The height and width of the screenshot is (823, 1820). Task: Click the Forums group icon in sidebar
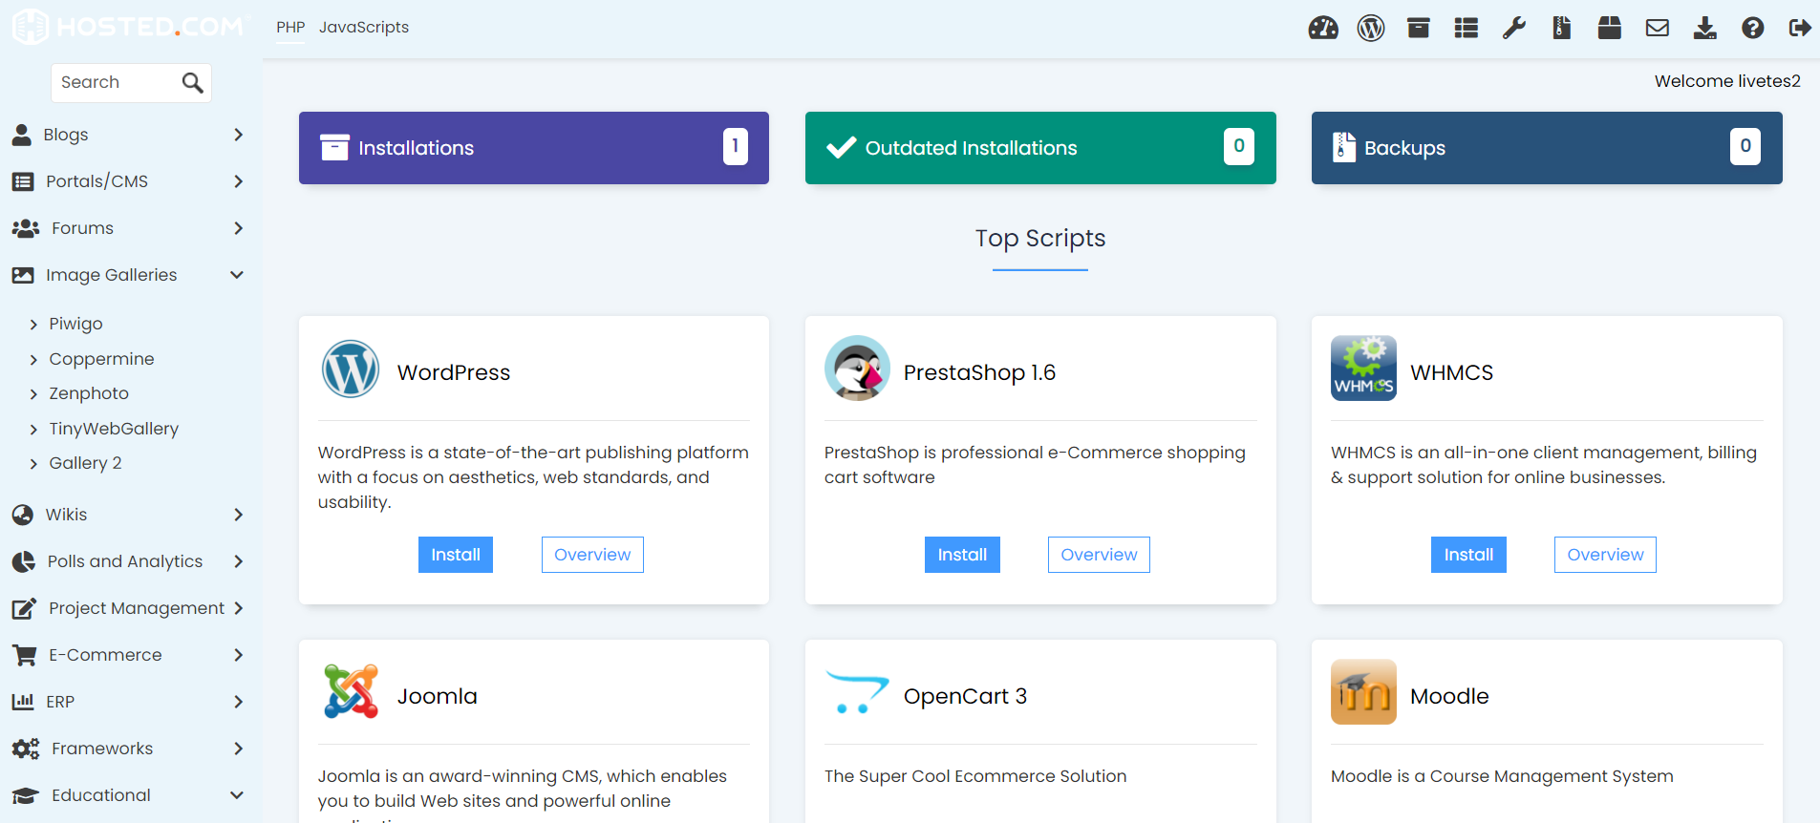(25, 228)
